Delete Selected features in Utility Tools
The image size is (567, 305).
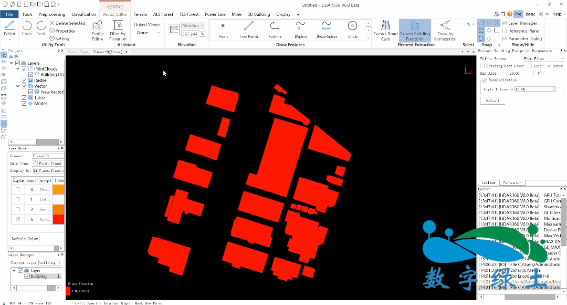(x=67, y=23)
